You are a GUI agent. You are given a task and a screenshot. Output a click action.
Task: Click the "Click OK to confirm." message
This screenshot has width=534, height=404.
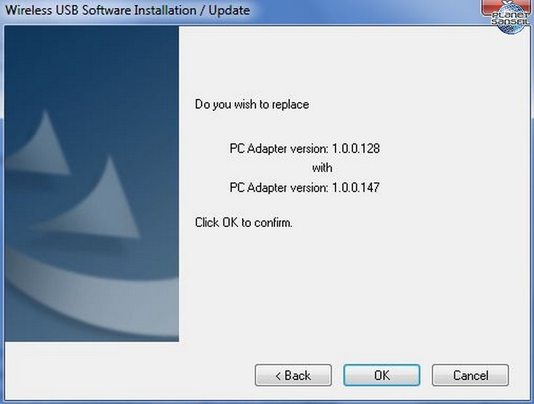244,223
